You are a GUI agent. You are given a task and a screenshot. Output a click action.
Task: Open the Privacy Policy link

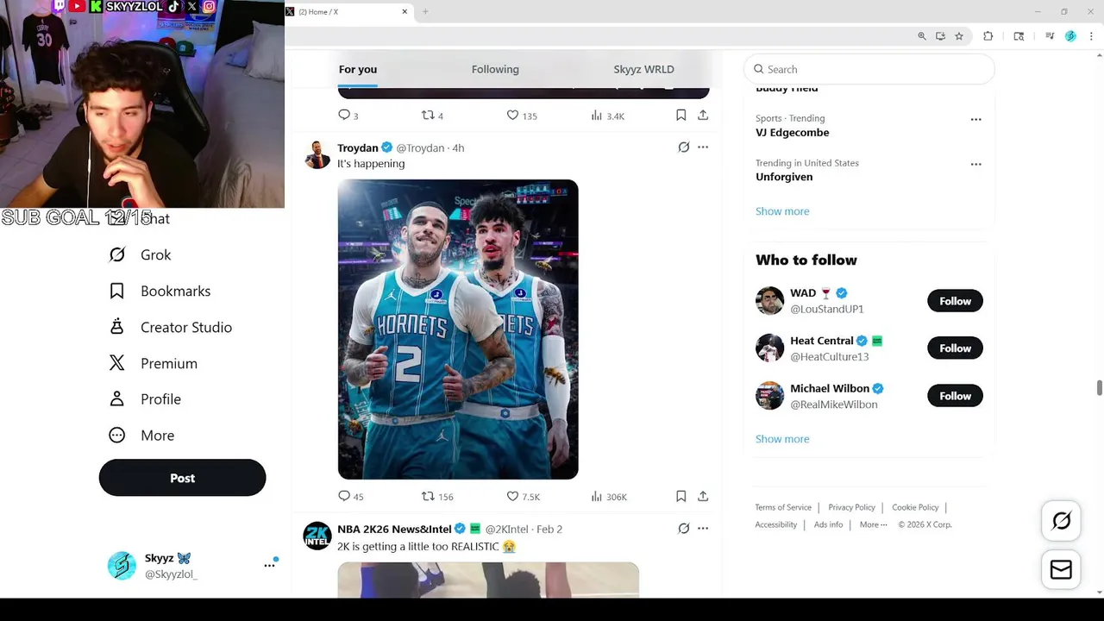click(x=851, y=507)
